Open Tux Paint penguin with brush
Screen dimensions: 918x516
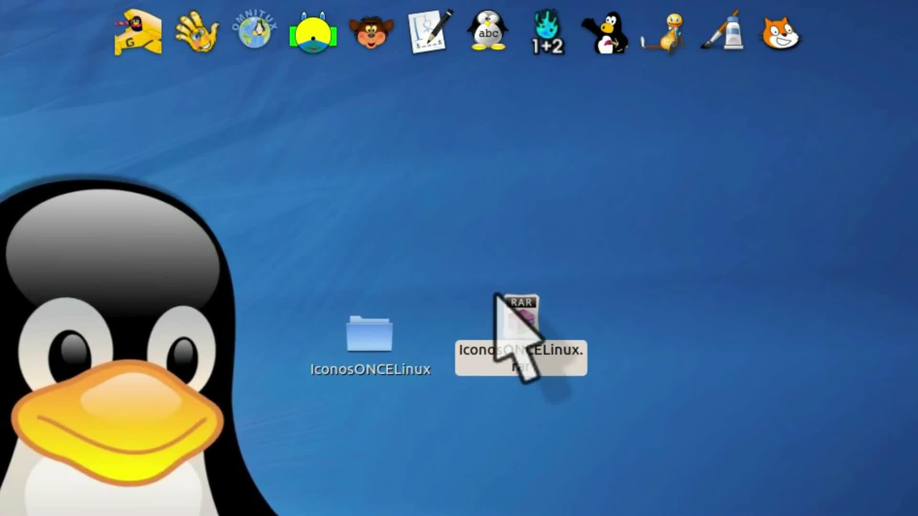[605, 32]
